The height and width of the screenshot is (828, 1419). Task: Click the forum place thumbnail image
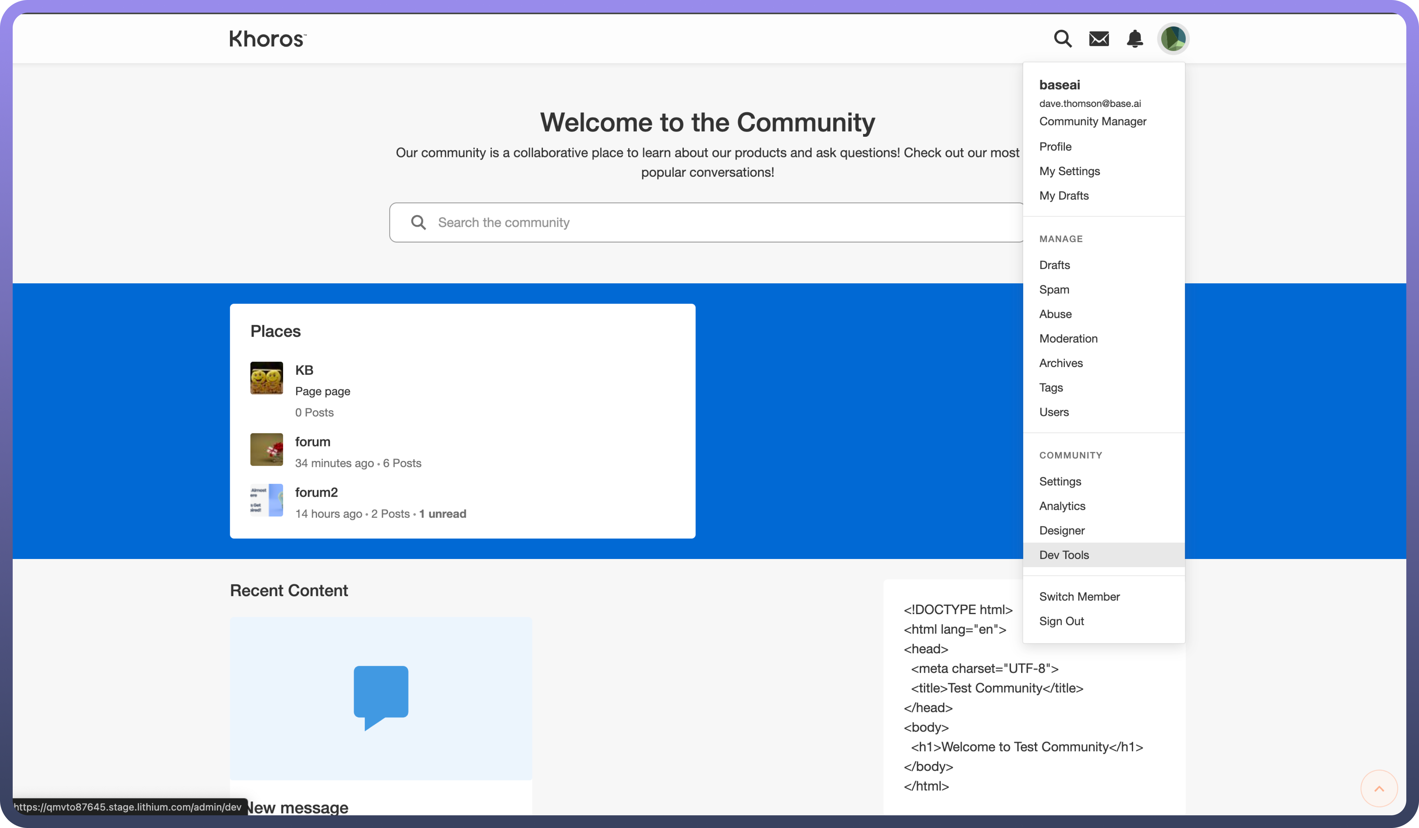click(x=266, y=449)
